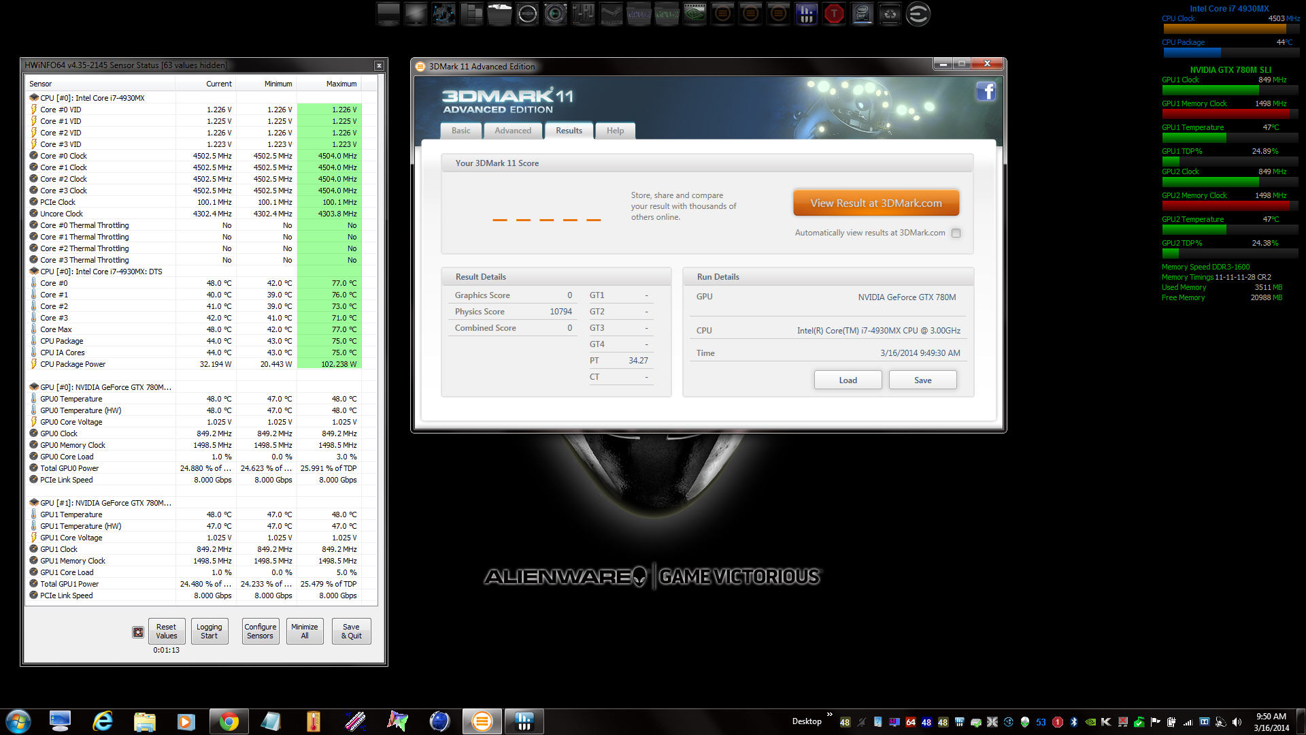Click the GPU1 Memory Clock red bar
This screenshot has height=735, width=1306.
pyautogui.click(x=1230, y=114)
